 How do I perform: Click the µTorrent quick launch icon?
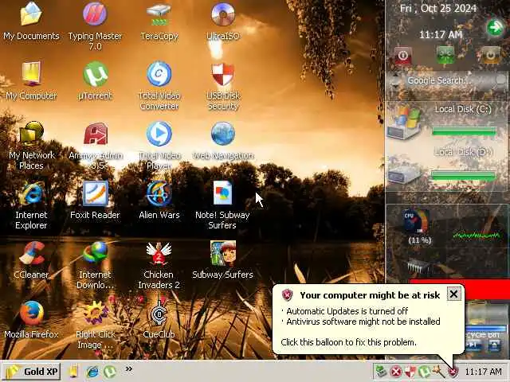[110, 372]
